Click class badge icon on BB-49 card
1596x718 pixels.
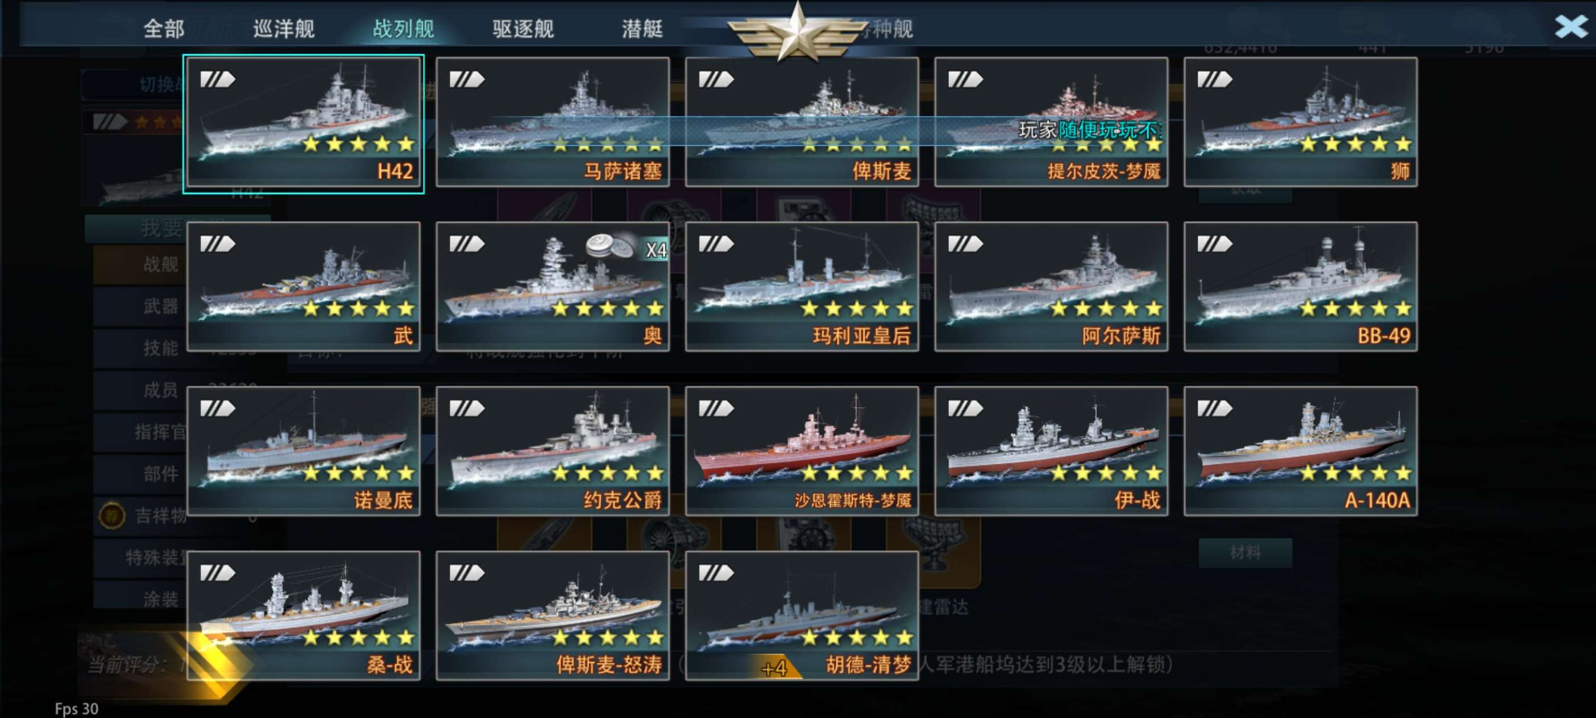click(1214, 244)
